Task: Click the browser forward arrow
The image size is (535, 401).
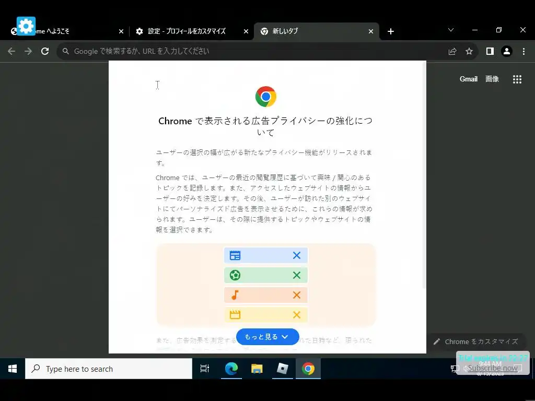Action: click(x=28, y=51)
